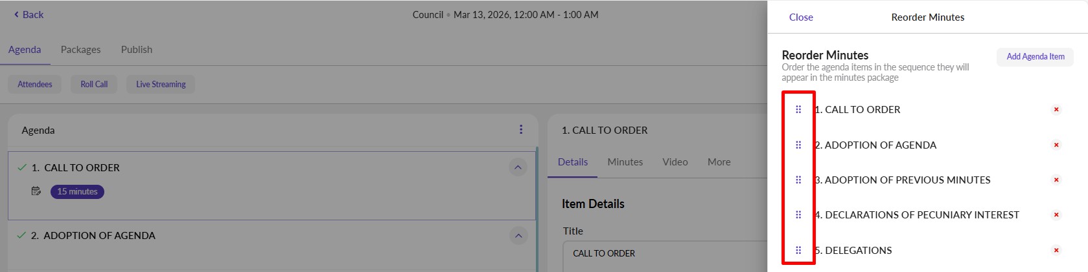
Task: Open Agenda panel three-dot menu
Action: (x=521, y=130)
